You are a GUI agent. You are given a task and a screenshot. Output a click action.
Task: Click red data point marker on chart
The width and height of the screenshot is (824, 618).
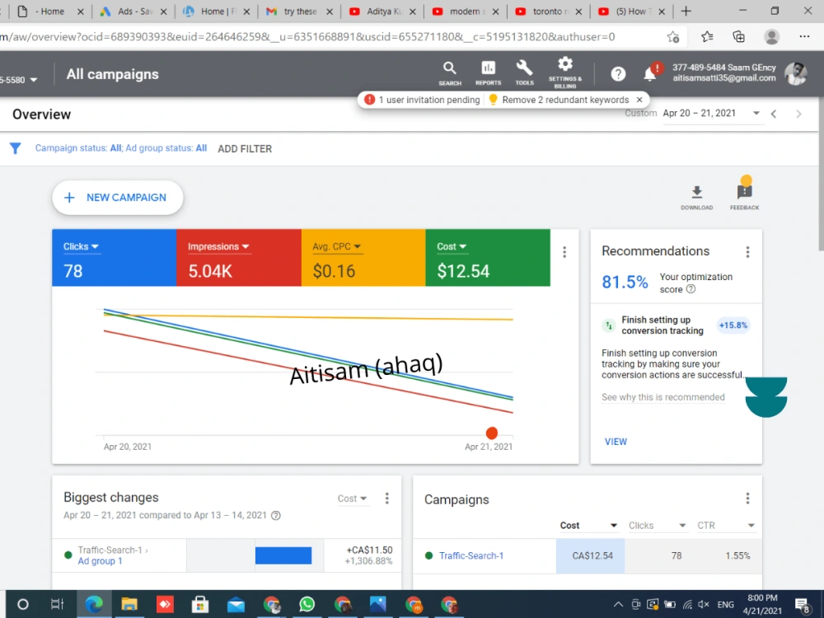(492, 433)
